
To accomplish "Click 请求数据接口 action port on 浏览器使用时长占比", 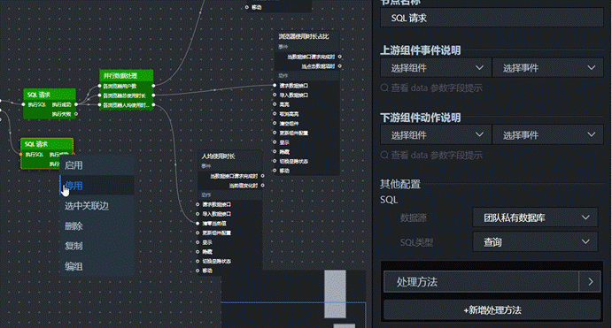I will [x=275, y=85].
